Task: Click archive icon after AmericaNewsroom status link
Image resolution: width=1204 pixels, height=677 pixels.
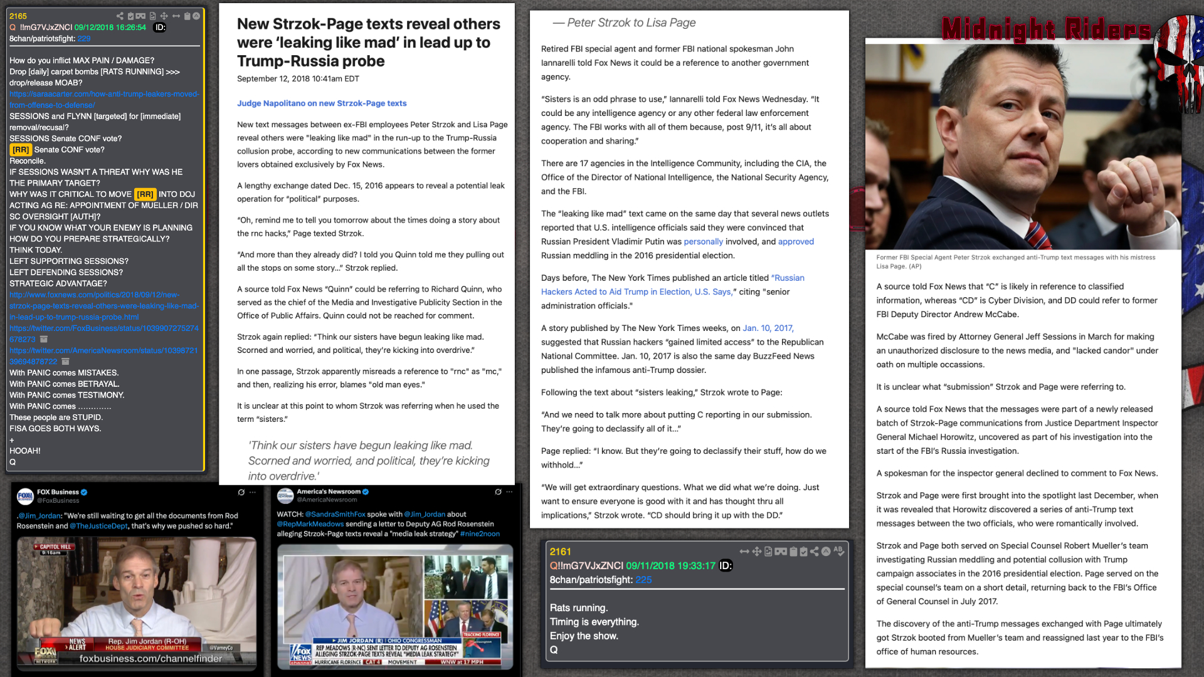Action: tap(65, 362)
